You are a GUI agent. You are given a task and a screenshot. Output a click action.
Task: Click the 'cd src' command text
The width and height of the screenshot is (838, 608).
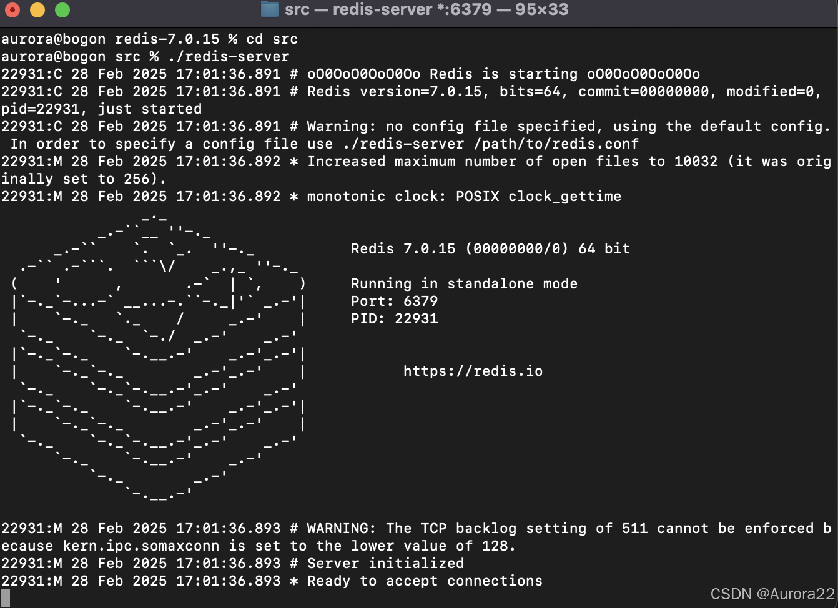tap(272, 39)
